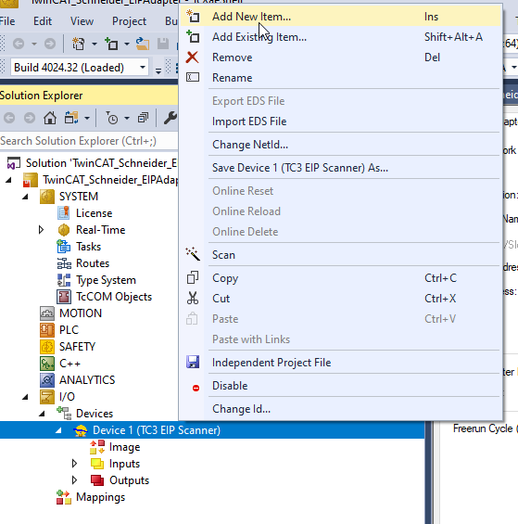The width and height of the screenshot is (518, 524).
Task: Click the Navigate Backward toolbar arrow
Action: click(19, 44)
